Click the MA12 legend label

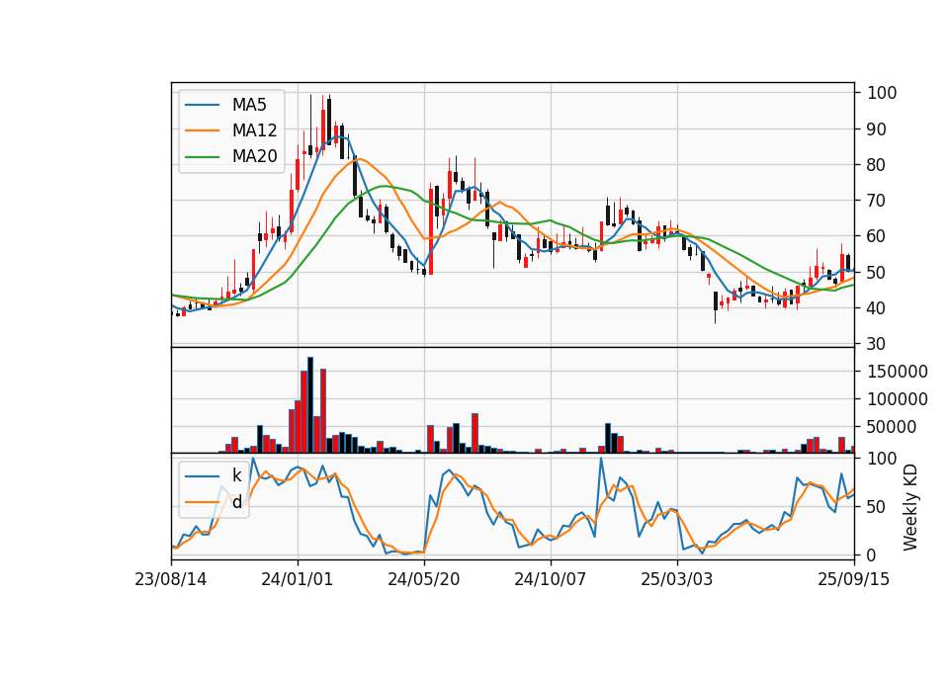click(x=254, y=130)
